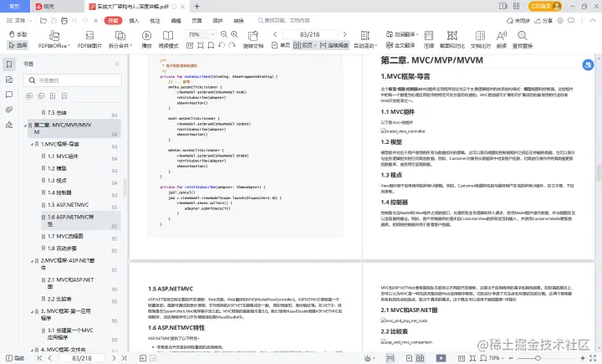Select the hand tool (手型)
This screenshot has height=364, width=602.
click(x=18, y=34)
